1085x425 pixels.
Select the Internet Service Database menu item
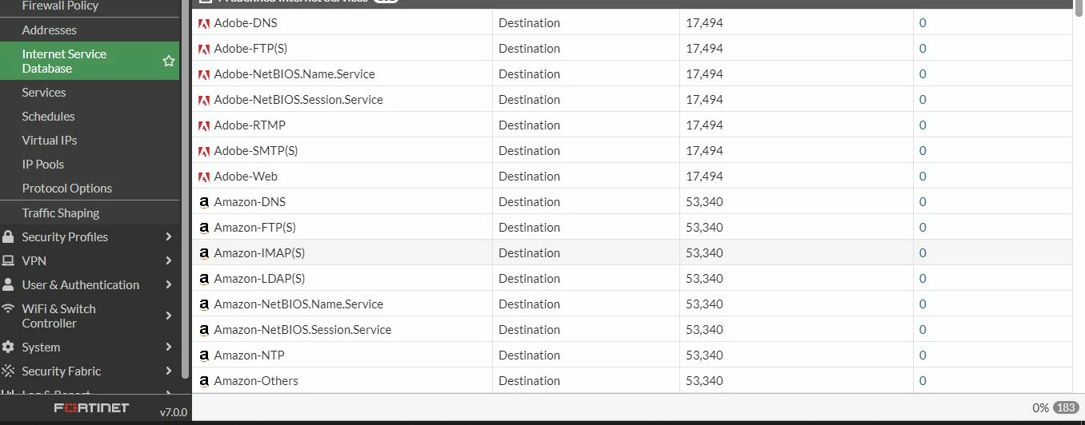pos(90,61)
